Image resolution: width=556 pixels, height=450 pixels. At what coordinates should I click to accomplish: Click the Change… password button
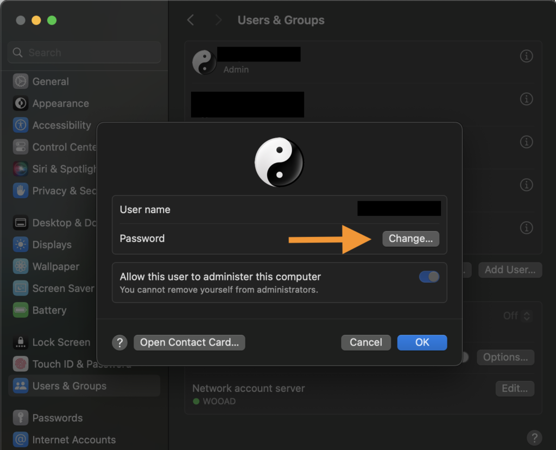point(410,239)
